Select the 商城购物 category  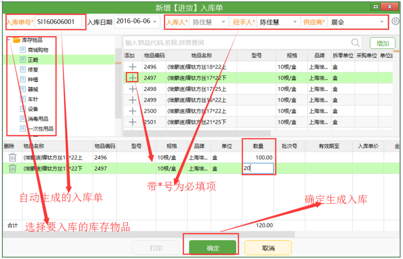coord(38,50)
